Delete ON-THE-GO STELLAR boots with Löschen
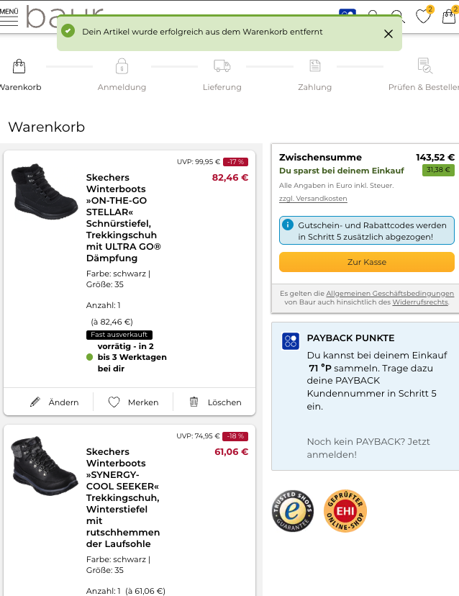459x596 pixels. [x=215, y=402]
